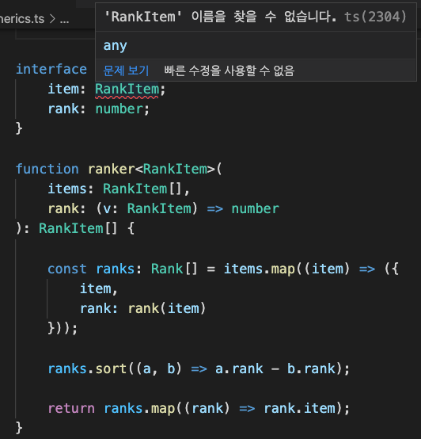Viewport: 421px width, 439px height.
Task: Click the 'any' type text in tooltip
Action: (116, 45)
